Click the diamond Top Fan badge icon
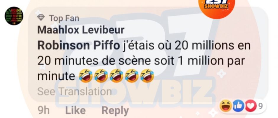278x118 pixels. point(41,17)
